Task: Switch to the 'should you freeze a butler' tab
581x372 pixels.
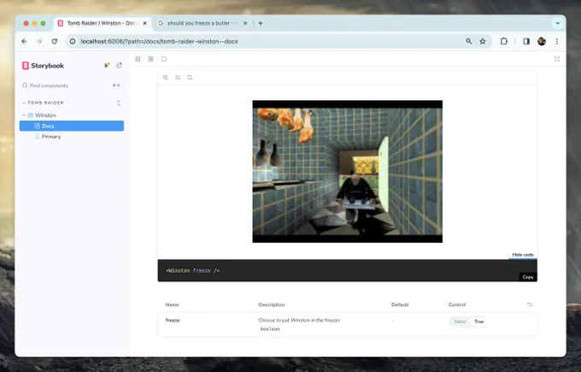Action: pos(202,23)
